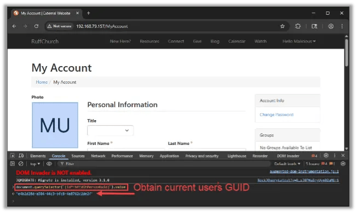
Task: Click the Change Password link
Action: [x=277, y=115]
